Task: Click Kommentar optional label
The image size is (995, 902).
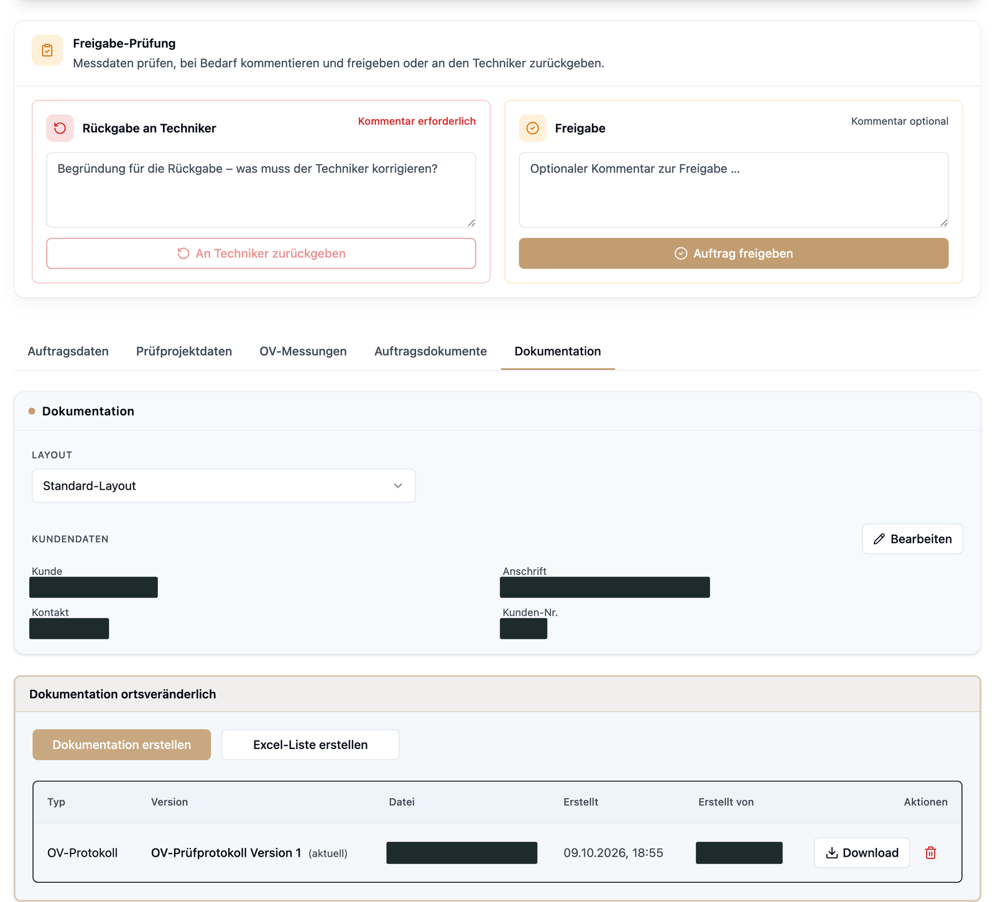Action: [900, 121]
